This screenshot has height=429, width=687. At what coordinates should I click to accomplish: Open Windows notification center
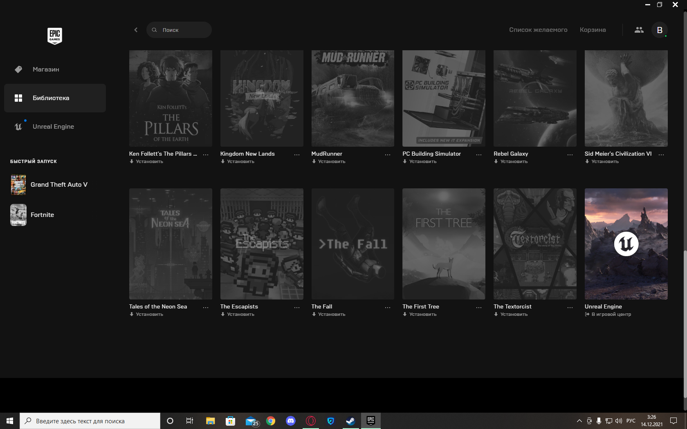pyautogui.click(x=674, y=421)
